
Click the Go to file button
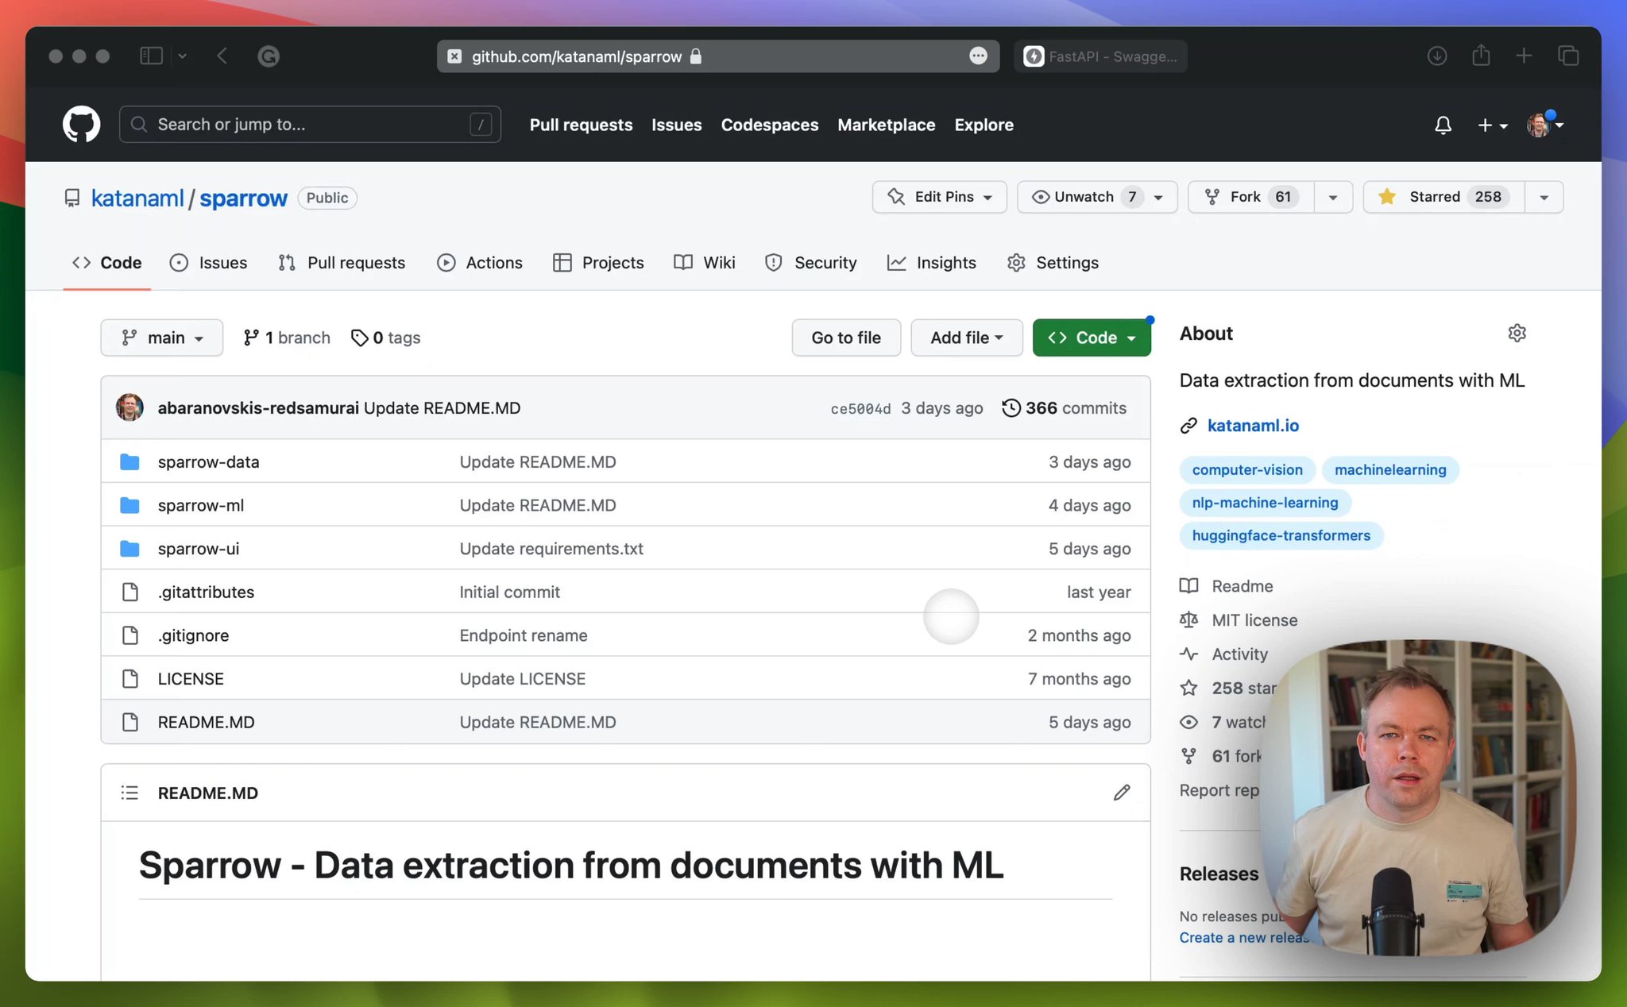click(x=845, y=337)
